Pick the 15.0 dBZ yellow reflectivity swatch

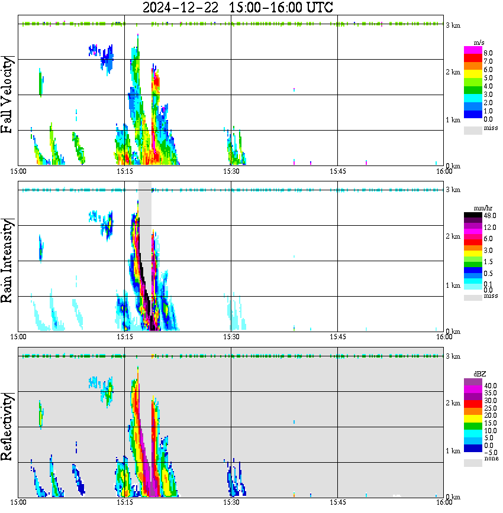473,419
